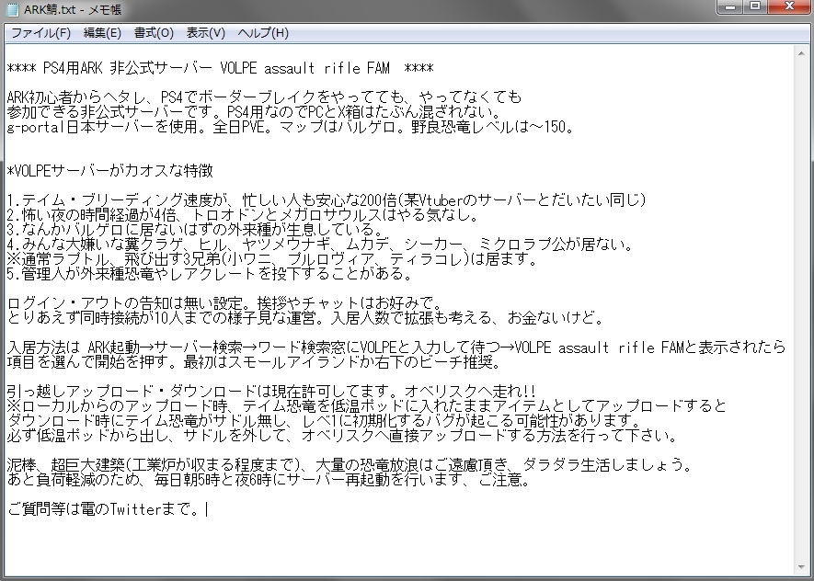Screen dimensions: 814x581
Task: Open the 書式(O) menu
Action: (x=154, y=33)
